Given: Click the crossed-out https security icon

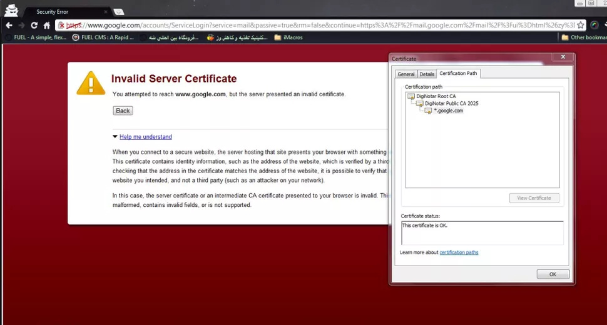Looking at the screenshot, I should coord(61,26).
